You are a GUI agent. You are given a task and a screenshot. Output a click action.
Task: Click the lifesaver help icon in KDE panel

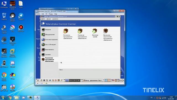[x=56, y=80]
